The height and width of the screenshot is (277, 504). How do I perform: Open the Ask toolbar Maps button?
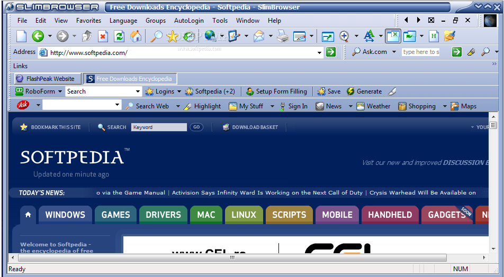tap(464, 106)
